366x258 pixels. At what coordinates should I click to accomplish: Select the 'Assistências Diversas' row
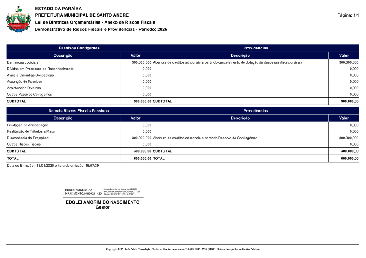tap(24, 88)
